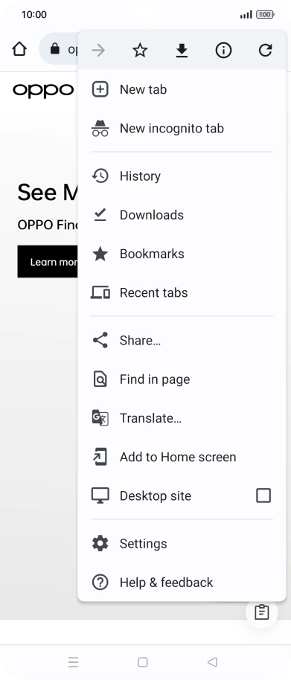
Task: Open a New tab
Action: click(x=182, y=89)
